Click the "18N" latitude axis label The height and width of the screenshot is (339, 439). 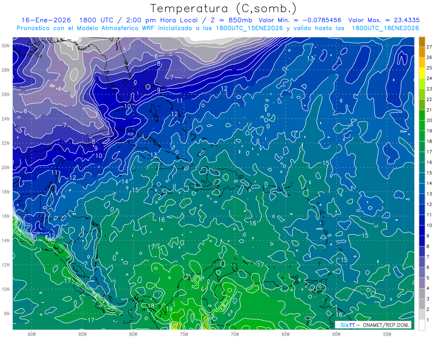pyautogui.click(x=5, y=192)
